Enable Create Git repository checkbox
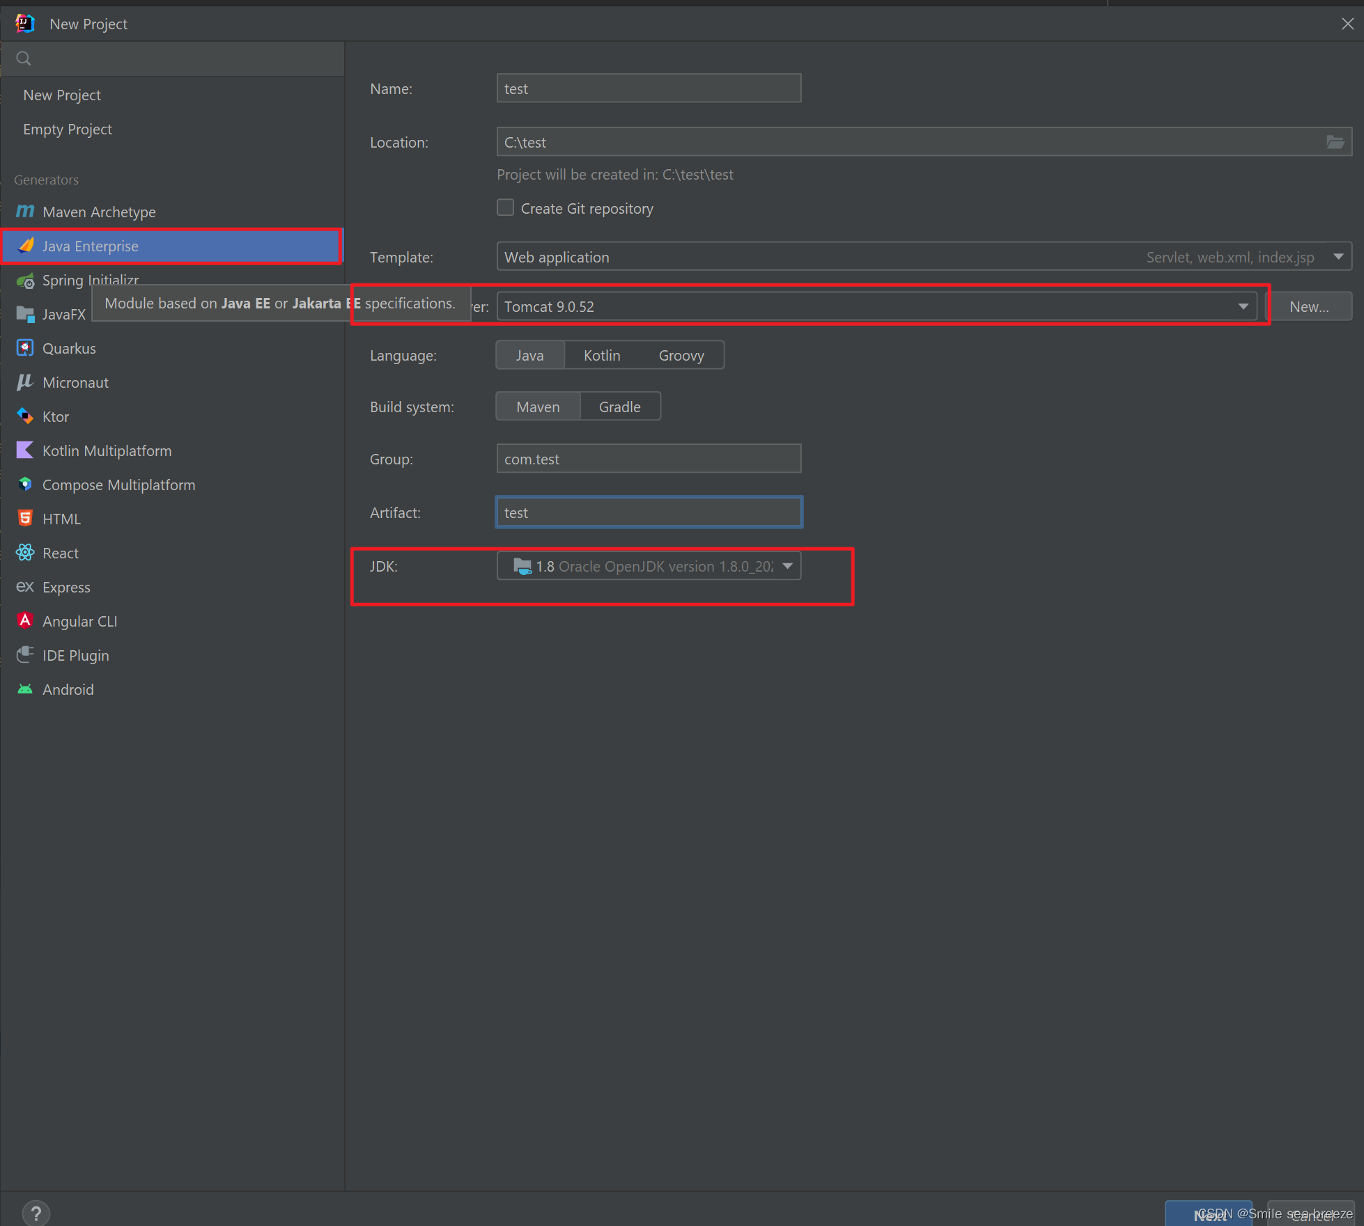 click(505, 208)
